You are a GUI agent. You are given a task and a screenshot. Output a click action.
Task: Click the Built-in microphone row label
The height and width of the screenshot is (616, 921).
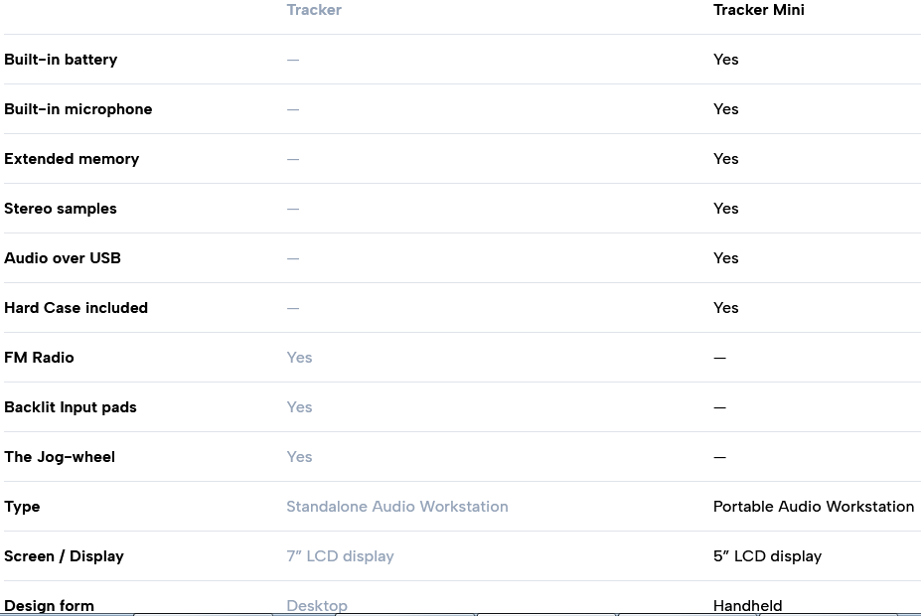pyautogui.click(x=78, y=109)
